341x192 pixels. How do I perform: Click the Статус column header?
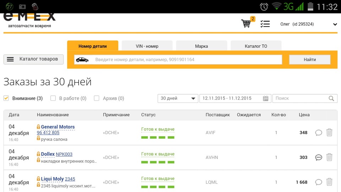click(148, 115)
